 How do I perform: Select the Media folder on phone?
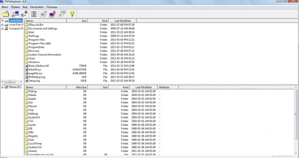tap(32, 95)
